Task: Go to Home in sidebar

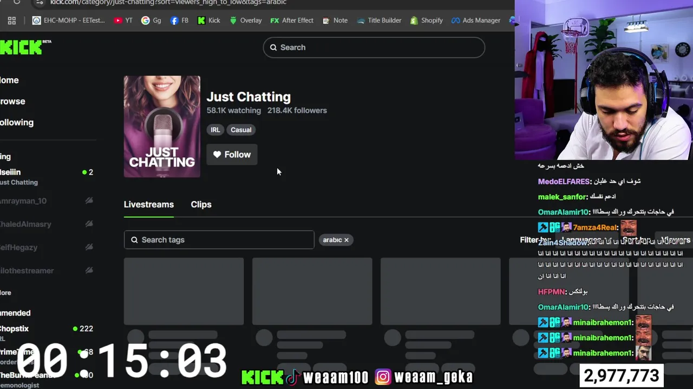Action: point(9,81)
